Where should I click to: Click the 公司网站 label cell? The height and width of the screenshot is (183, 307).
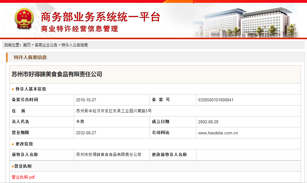[x=173, y=133]
